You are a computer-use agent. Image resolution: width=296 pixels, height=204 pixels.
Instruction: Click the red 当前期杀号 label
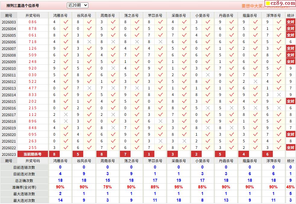pos(33,154)
